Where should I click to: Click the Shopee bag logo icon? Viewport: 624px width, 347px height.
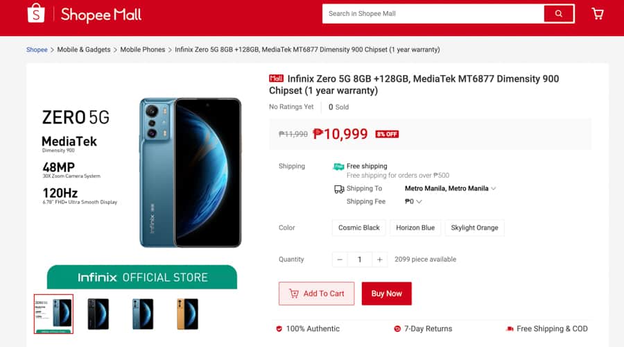(x=36, y=13)
